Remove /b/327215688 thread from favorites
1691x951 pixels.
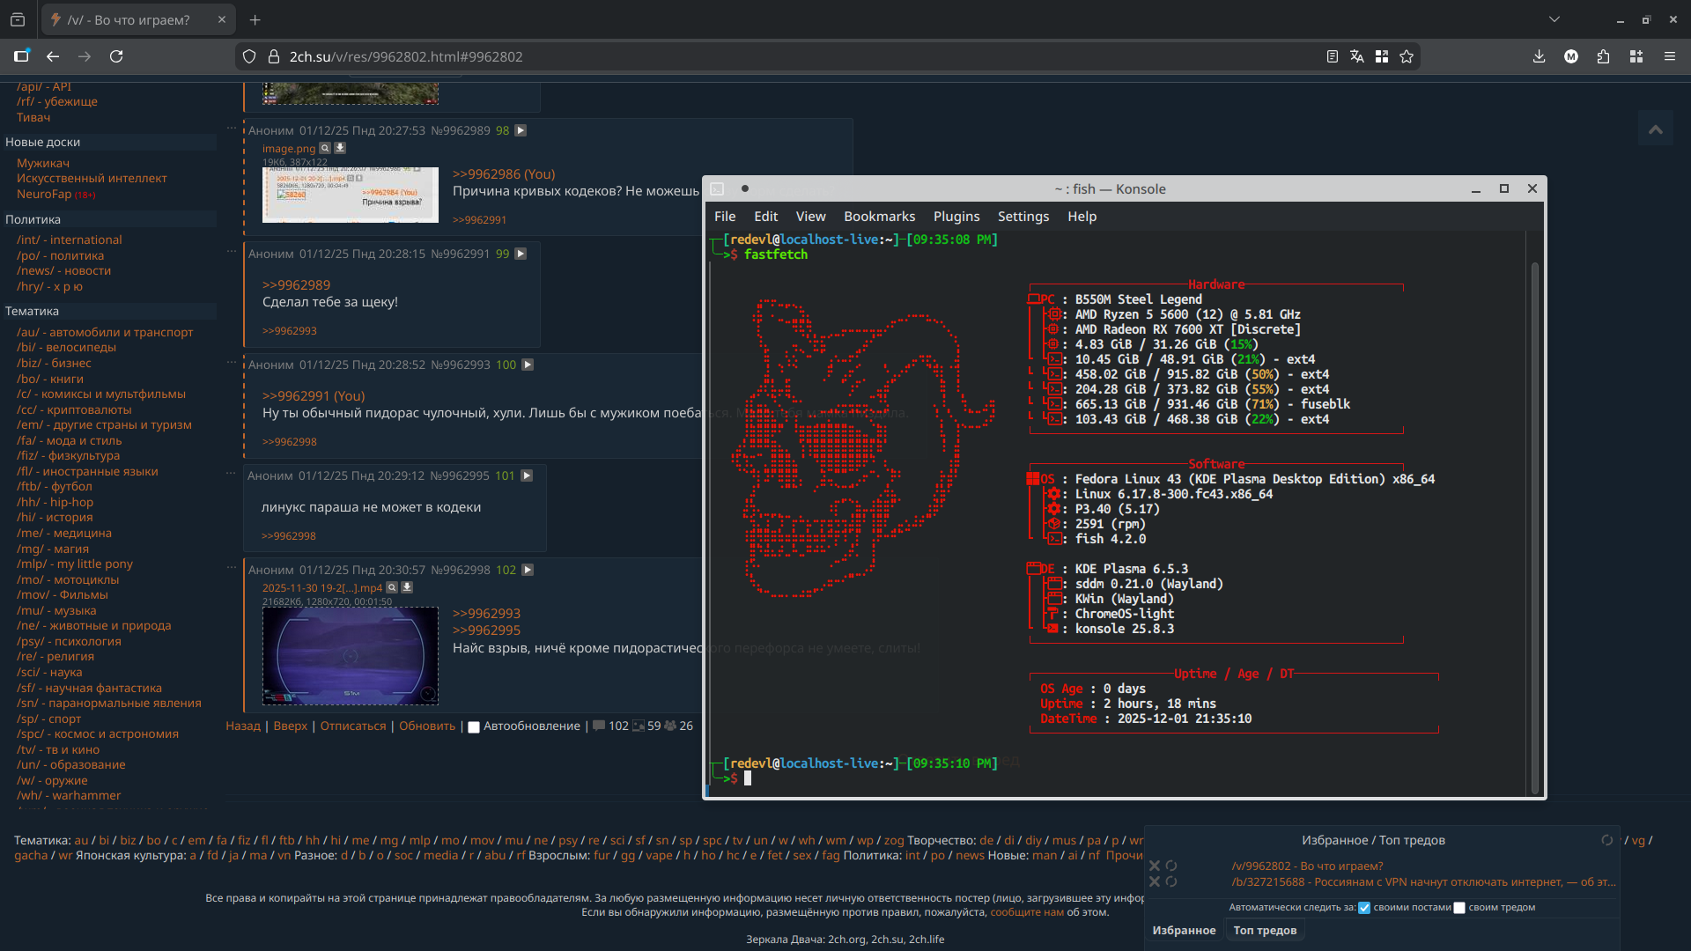pos(1155,881)
